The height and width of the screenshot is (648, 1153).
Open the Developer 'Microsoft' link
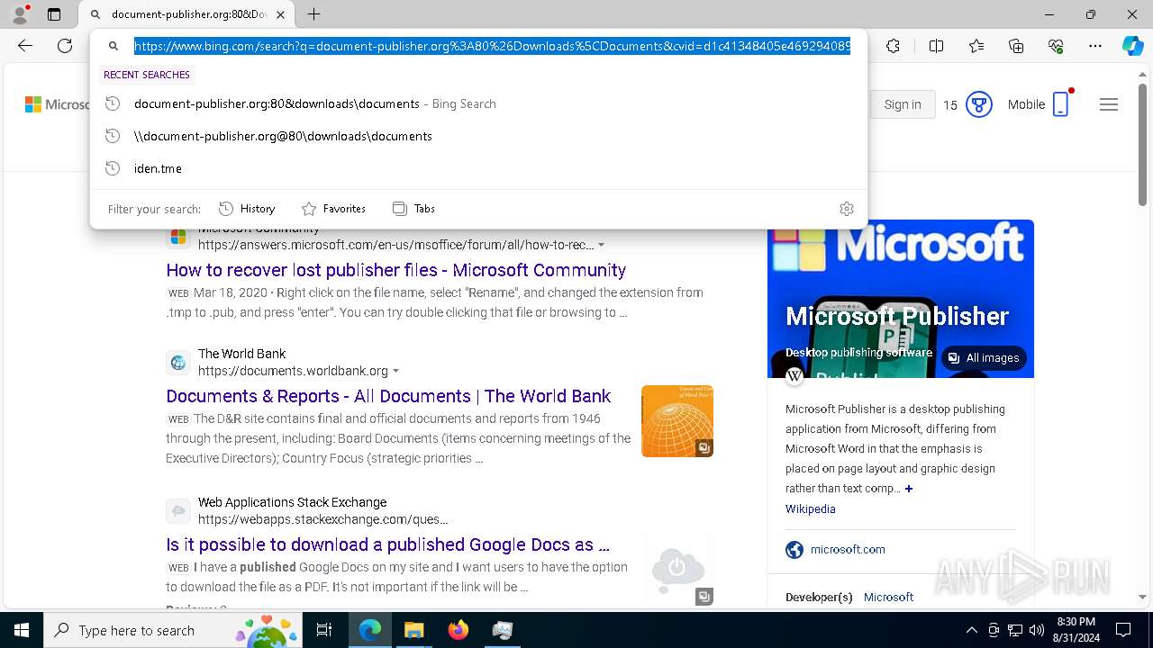coord(888,597)
